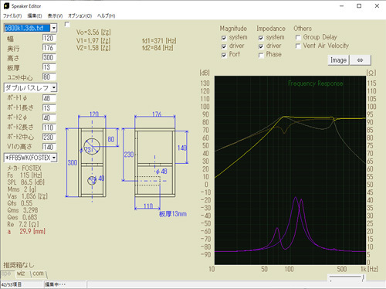The height and width of the screenshot is (289, 386).
Task: Click the ポート2長さ input showing 110
Action: click(49, 127)
